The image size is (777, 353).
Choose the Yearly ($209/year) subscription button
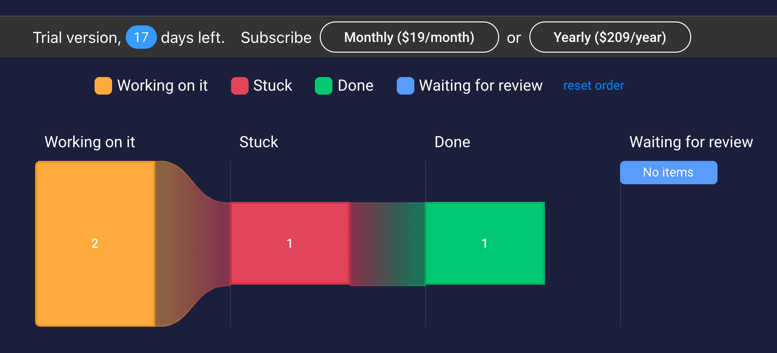[x=609, y=38]
